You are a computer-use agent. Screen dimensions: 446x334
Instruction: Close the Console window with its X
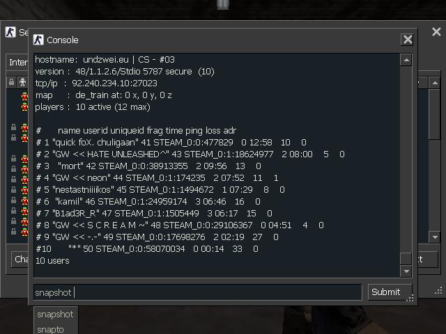coord(407,40)
